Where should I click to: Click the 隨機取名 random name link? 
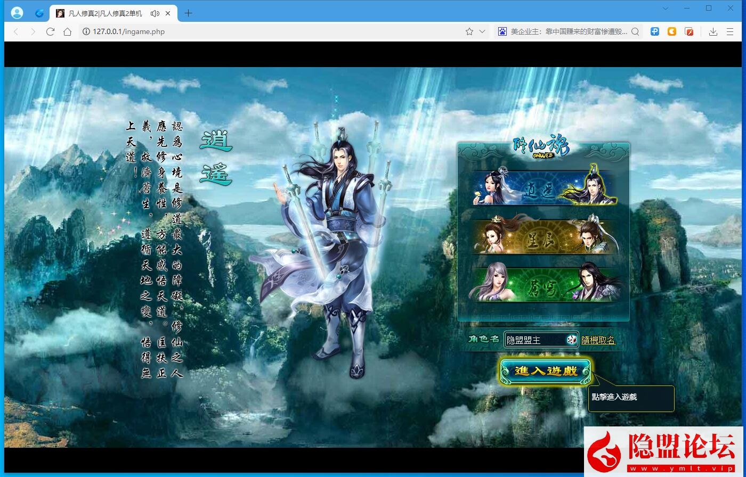click(599, 340)
